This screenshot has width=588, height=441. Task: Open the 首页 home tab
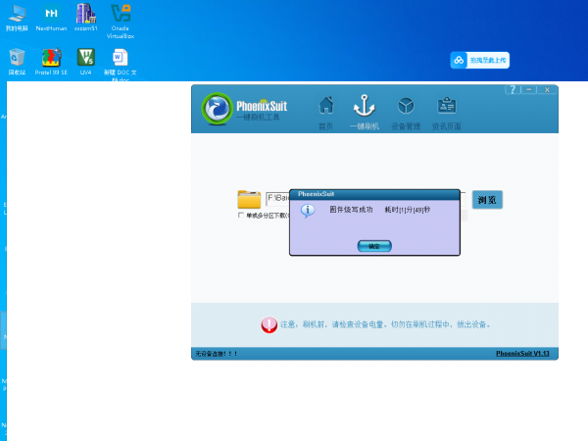click(326, 108)
